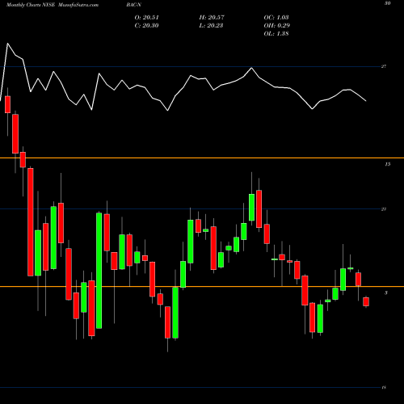Image resolution: width=404 pixels, height=404 pixels.
Task: Click the 'OL: 1.38' readout
Action: tap(276, 34)
